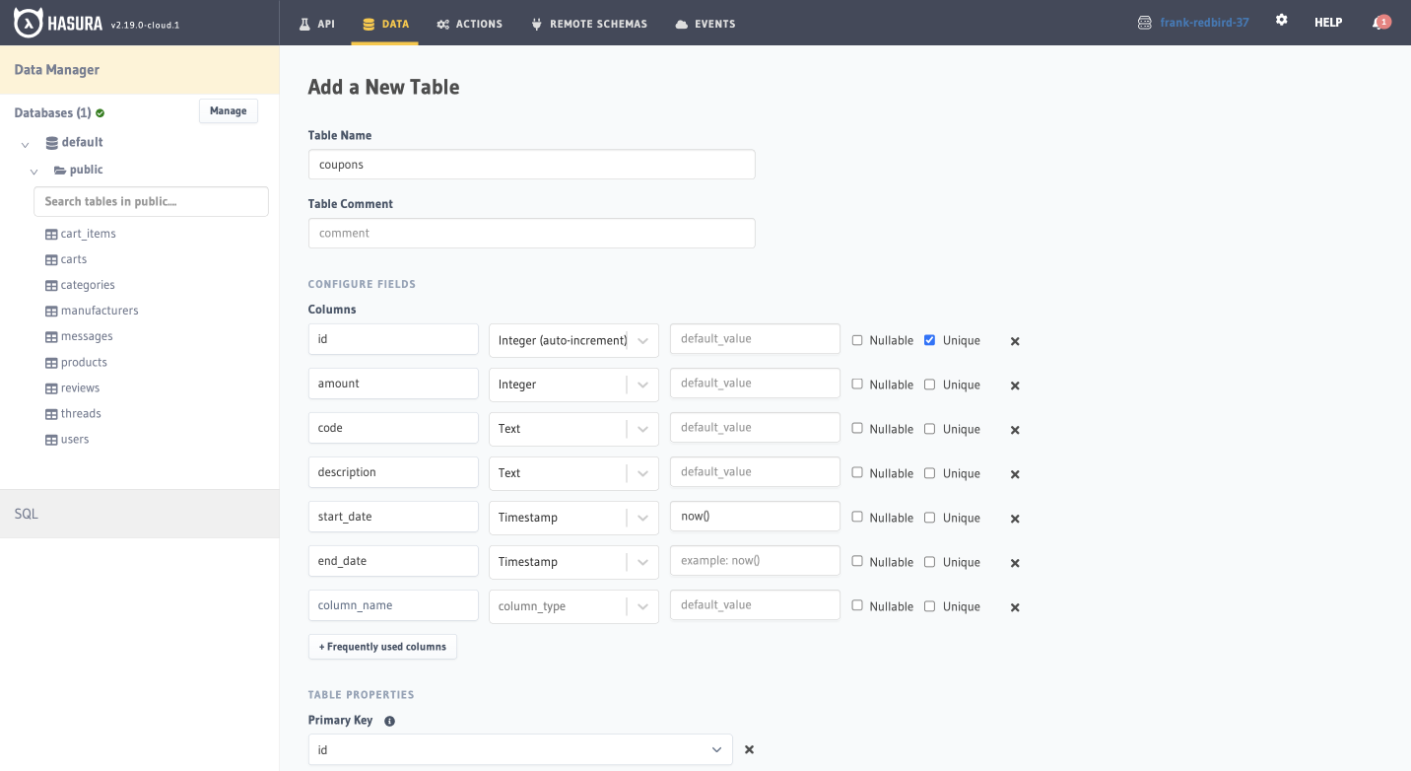Collapse the public schema tree

(x=33, y=170)
